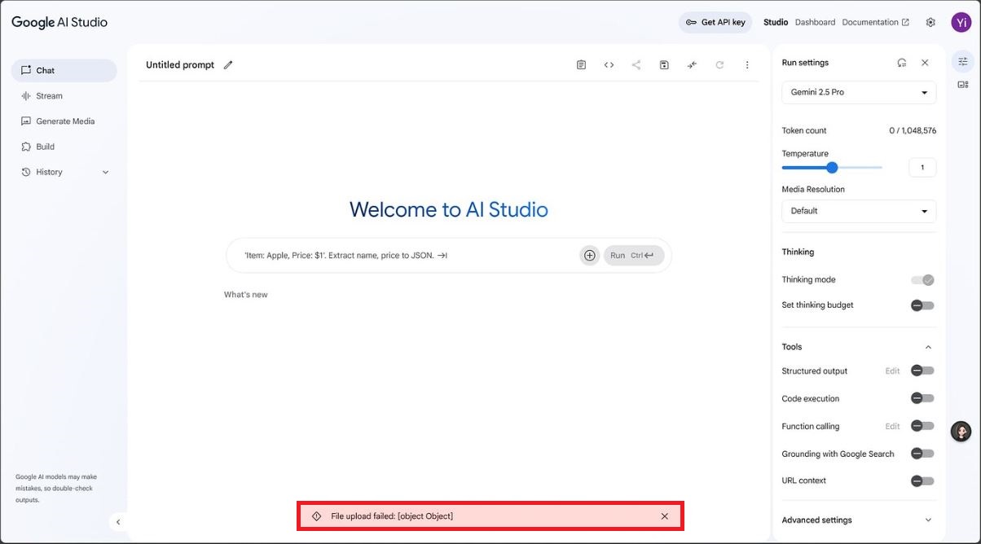Screen dimensions: 981x544
Task: Click the Temperature slider handle
Action: tap(832, 168)
